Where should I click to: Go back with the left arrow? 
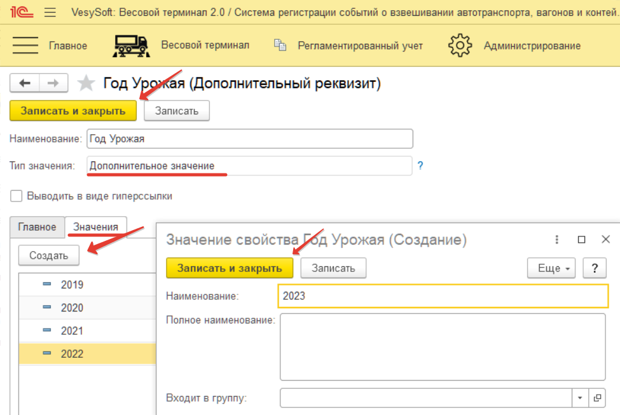click(25, 83)
